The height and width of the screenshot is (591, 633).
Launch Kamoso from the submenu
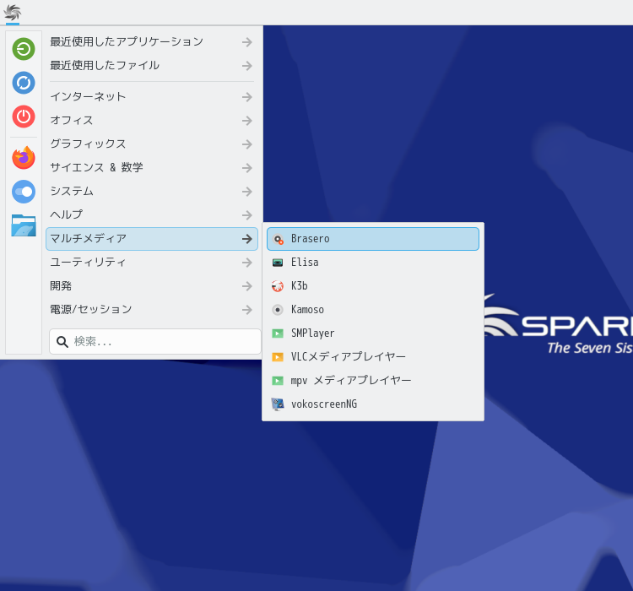372,310
